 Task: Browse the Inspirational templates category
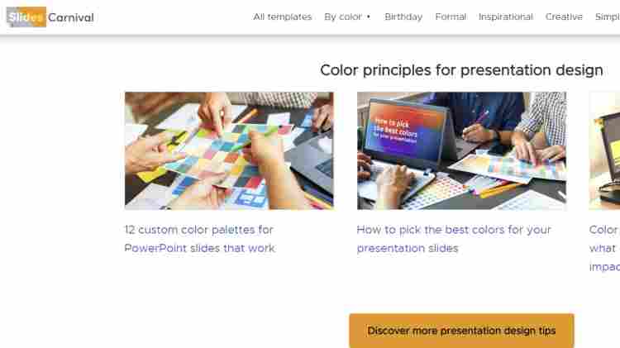[506, 17]
